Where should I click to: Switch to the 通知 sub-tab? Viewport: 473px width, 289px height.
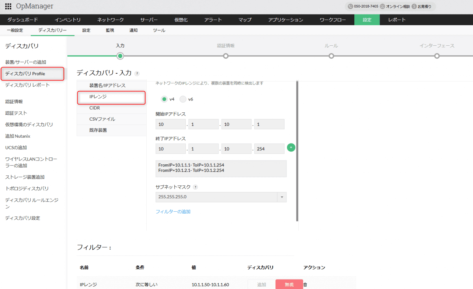pos(134,30)
